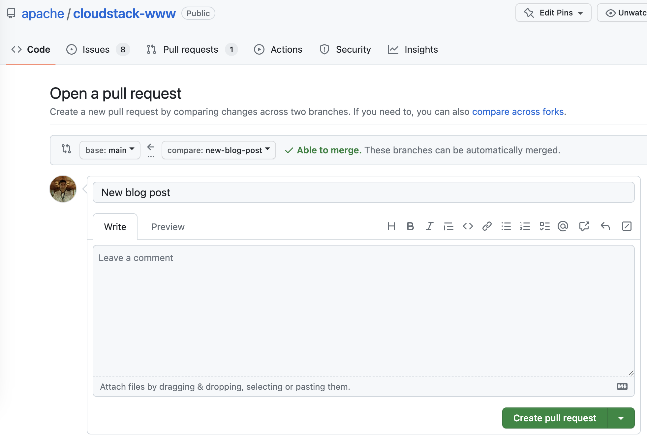Add a link using the chain icon
647x443 pixels.
tap(487, 226)
